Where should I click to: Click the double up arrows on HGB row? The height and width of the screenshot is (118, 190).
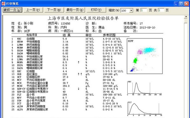[80, 74]
